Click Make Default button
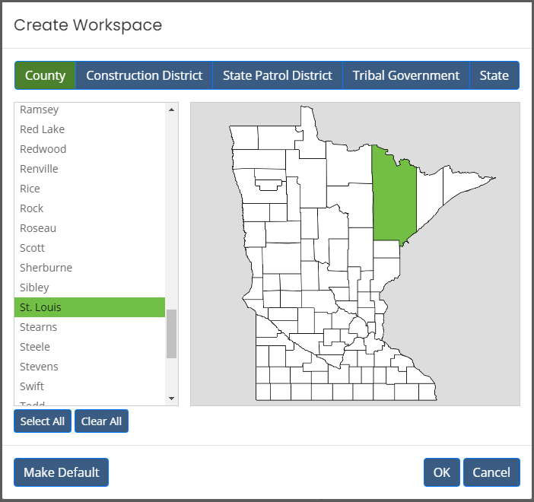 point(61,472)
